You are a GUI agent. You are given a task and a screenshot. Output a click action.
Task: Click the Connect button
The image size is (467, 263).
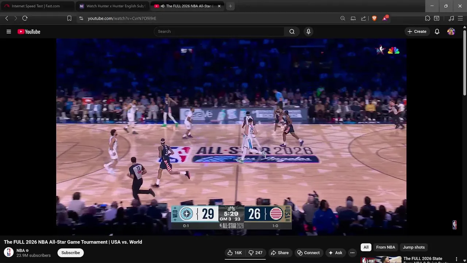308,253
